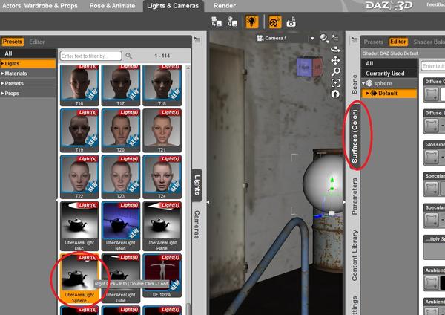Open the Content Library side tab
This screenshot has width=445, height=315.
tap(355, 255)
